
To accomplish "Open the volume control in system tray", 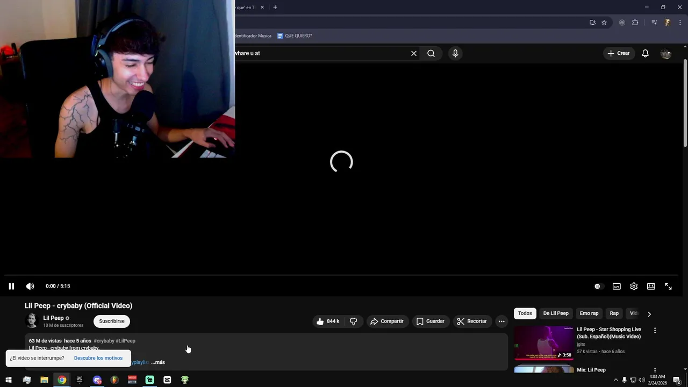I will click(x=642, y=380).
